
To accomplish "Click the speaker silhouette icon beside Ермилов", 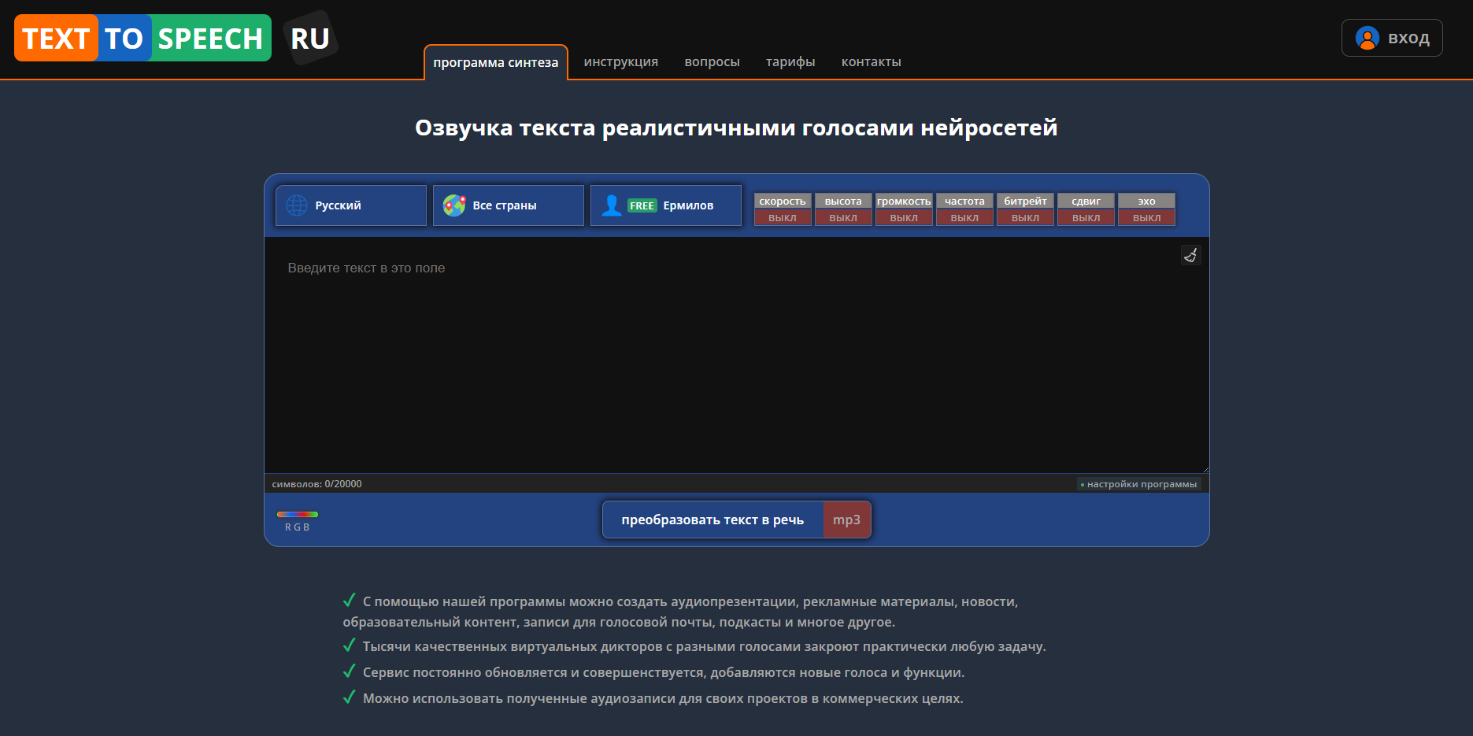I will click(x=612, y=205).
